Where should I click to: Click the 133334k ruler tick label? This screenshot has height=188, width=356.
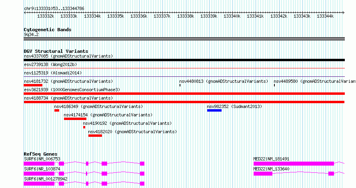(x=92, y=16)
